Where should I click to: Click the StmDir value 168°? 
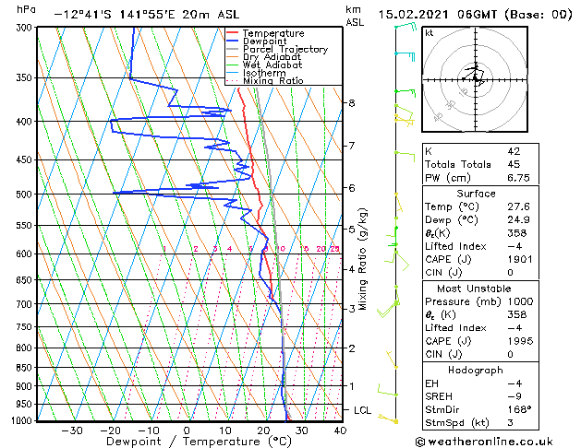[519, 409]
